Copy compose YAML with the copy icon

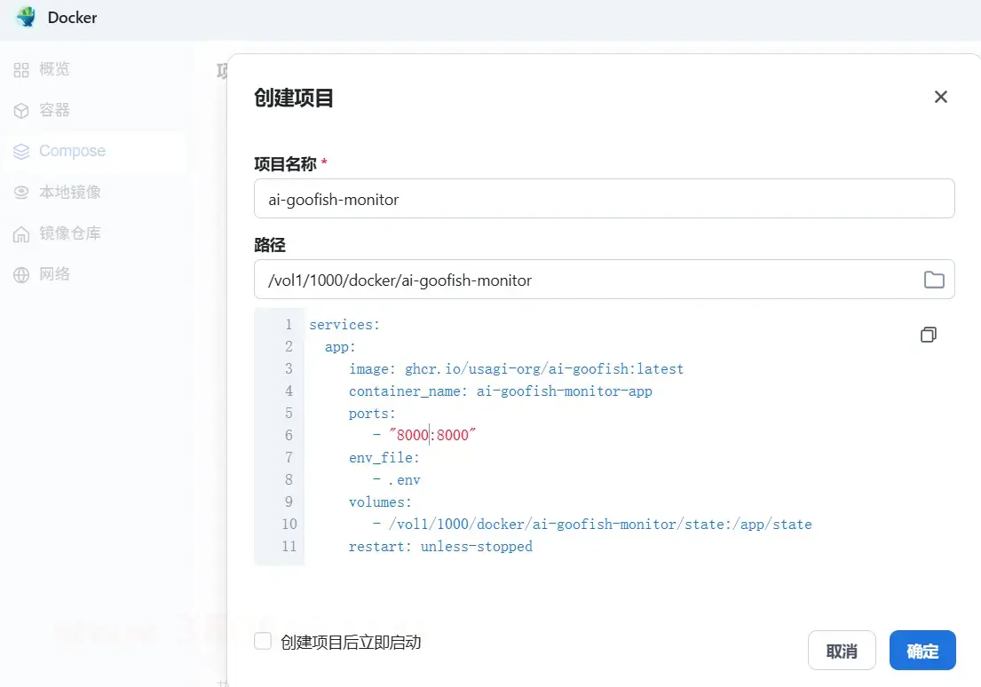click(929, 335)
